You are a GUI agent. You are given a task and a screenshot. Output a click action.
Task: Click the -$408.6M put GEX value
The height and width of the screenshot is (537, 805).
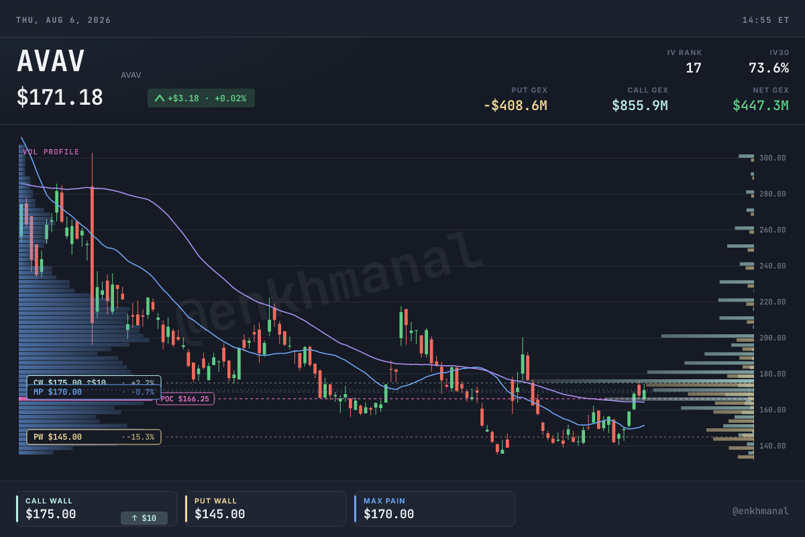pos(515,105)
